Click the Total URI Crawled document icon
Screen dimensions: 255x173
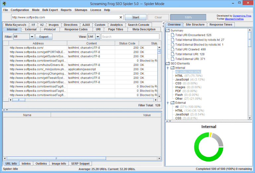point(172,49)
